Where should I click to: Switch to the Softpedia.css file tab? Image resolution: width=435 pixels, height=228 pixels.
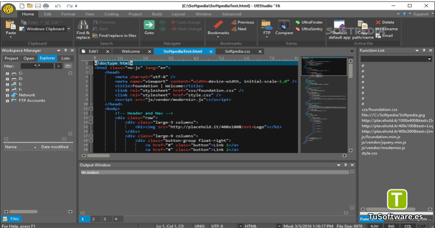tap(238, 51)
